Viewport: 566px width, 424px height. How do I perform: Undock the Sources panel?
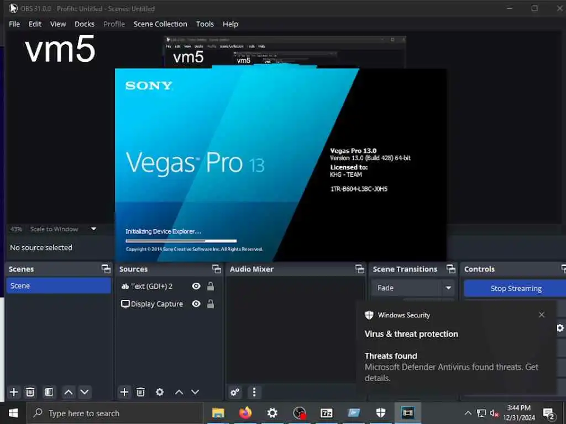click(x=217, y=269)
